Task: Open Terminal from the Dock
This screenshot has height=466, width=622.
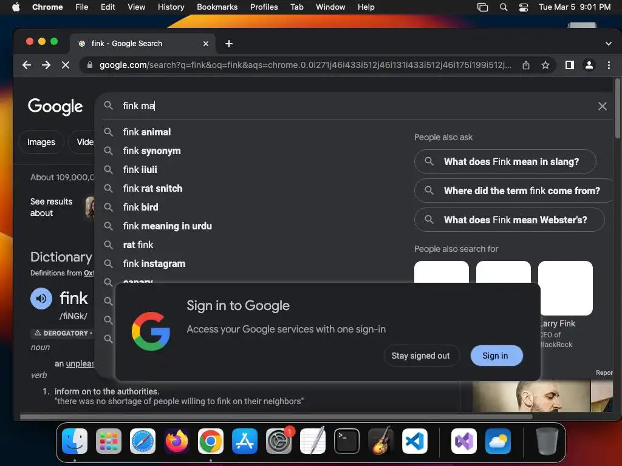Action: pyautogui.click(x=347, y=441)
